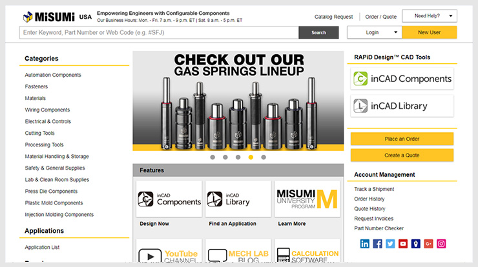
Task: Select the third carousel dot
Action: tap(238, 157)
